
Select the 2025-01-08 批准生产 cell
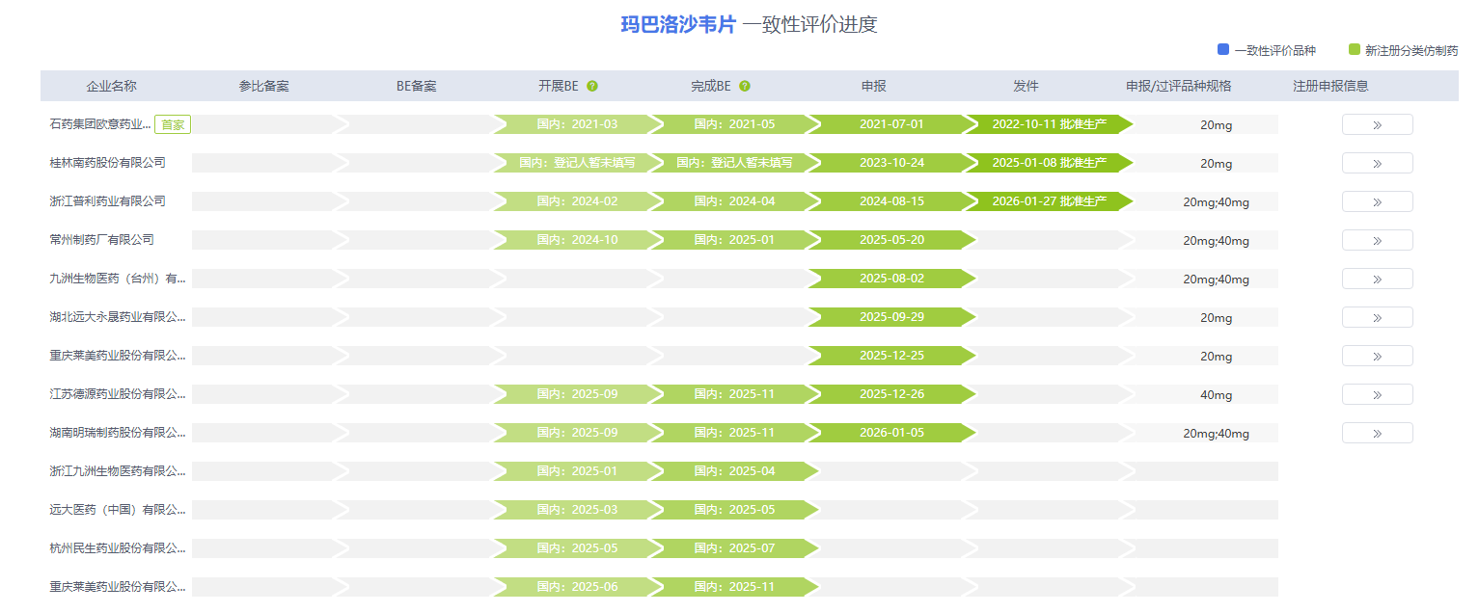point(1049,163)
